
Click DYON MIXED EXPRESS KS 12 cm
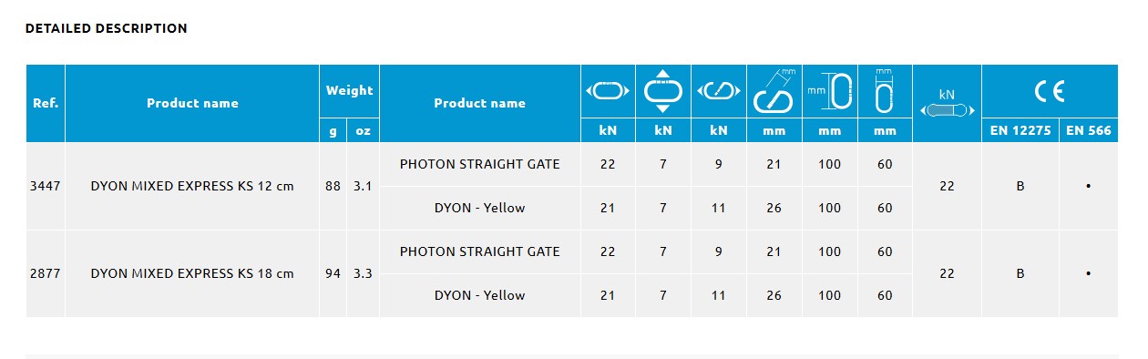192,186
